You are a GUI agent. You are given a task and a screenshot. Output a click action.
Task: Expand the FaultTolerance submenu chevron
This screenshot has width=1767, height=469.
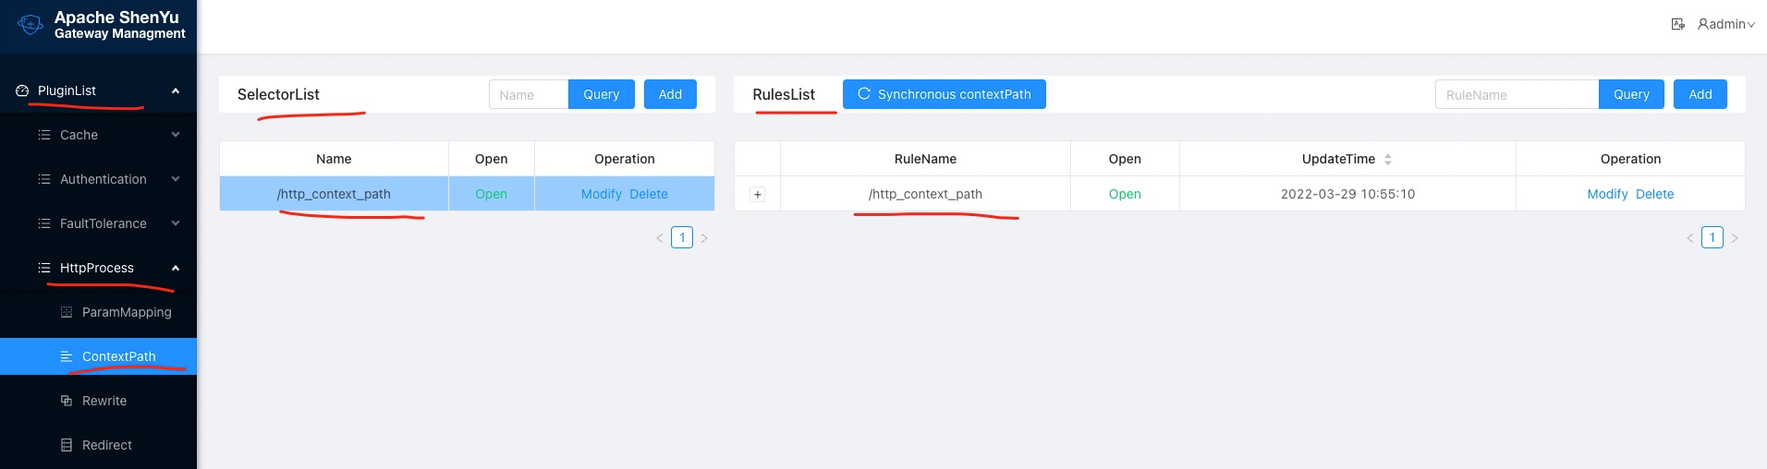pos(176,223)
